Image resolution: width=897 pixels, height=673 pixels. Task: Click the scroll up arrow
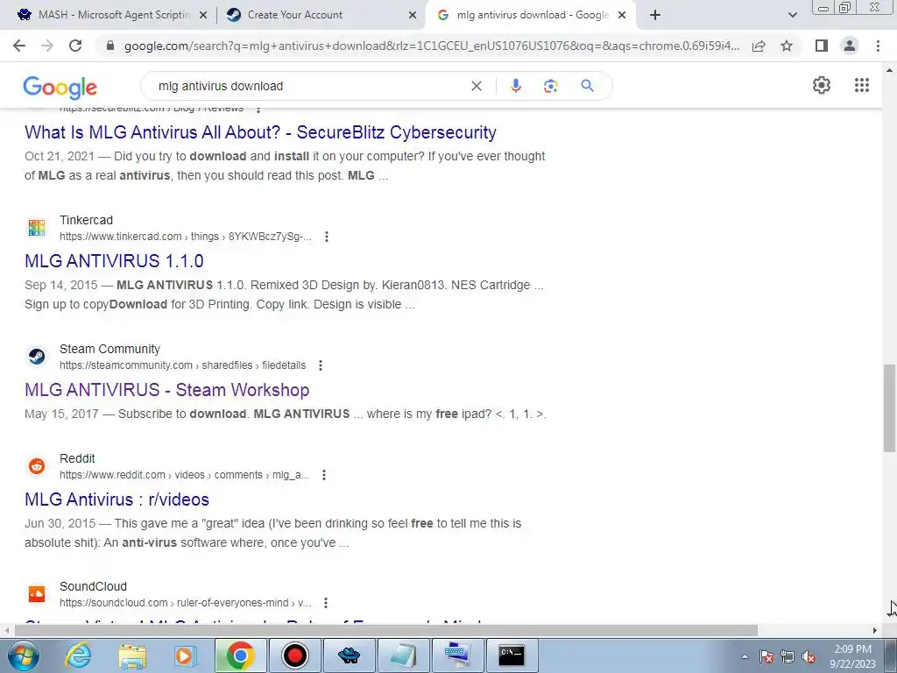pyautogui.click(x=890, y=70)
